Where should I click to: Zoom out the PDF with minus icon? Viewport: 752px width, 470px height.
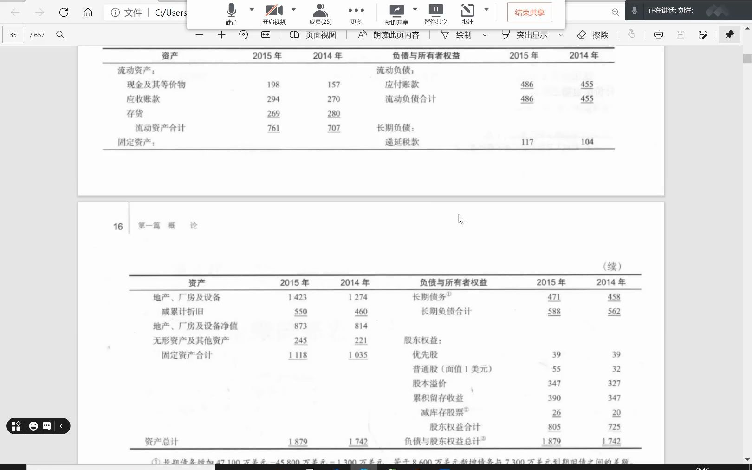click(200, 34)
